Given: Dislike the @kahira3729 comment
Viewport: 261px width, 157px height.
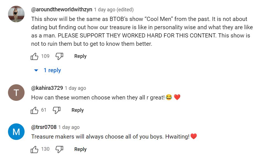Looking at the screenshot, I should pos(57,110).
